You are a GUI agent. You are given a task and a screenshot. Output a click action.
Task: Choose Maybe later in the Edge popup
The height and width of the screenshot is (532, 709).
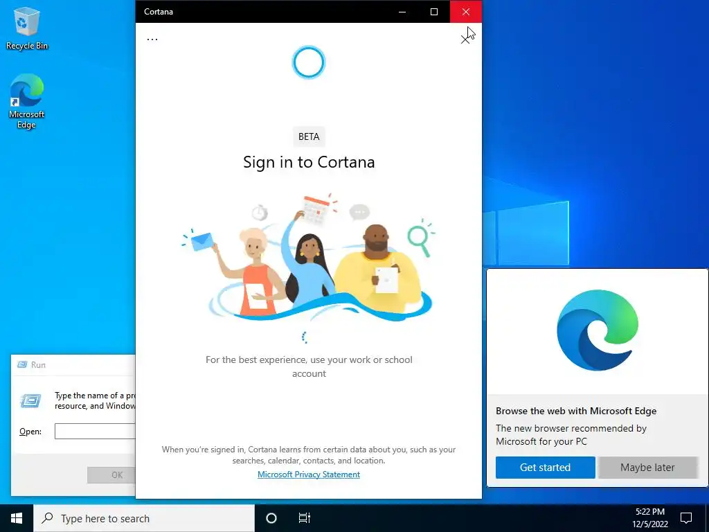[x=647, y=468]
